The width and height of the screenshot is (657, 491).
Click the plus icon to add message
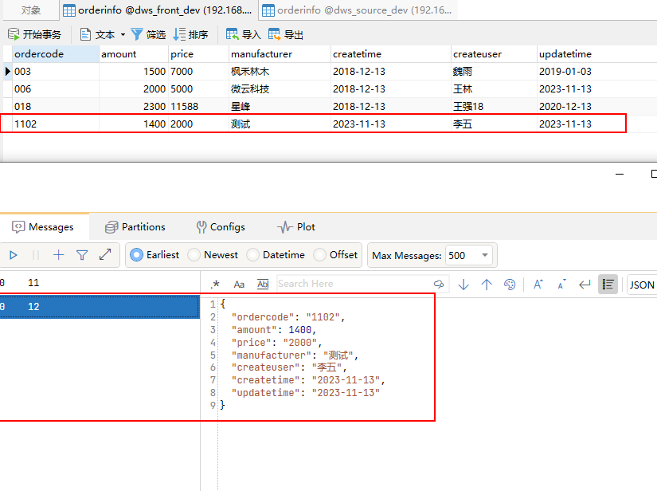tap(58, 255)
